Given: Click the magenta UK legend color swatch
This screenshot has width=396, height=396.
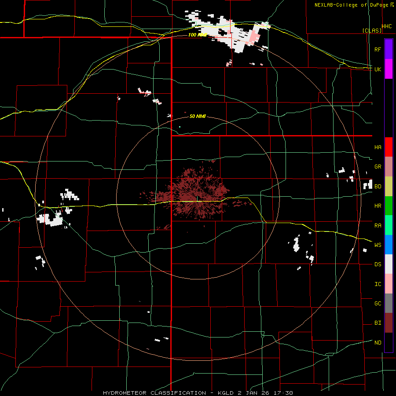Looking at the screenshot, I should [x=389, y=69].
